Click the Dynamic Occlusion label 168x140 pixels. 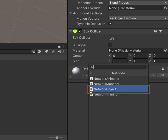coord(91,24)
